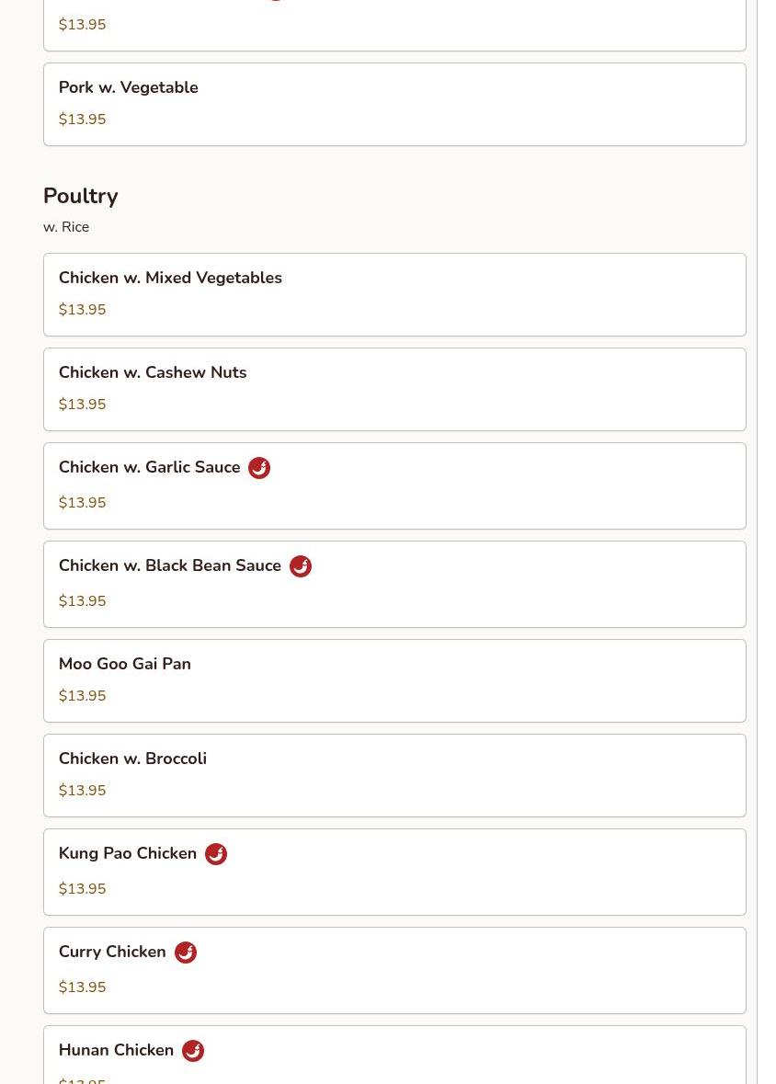Open the Curry Chicken item title
The height and width of the screenshot is (1084, 776).
(112, 952)
